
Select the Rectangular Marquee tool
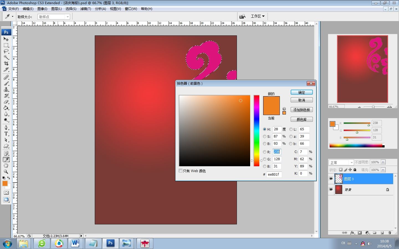pyautogui.click(x=6, y=45)
